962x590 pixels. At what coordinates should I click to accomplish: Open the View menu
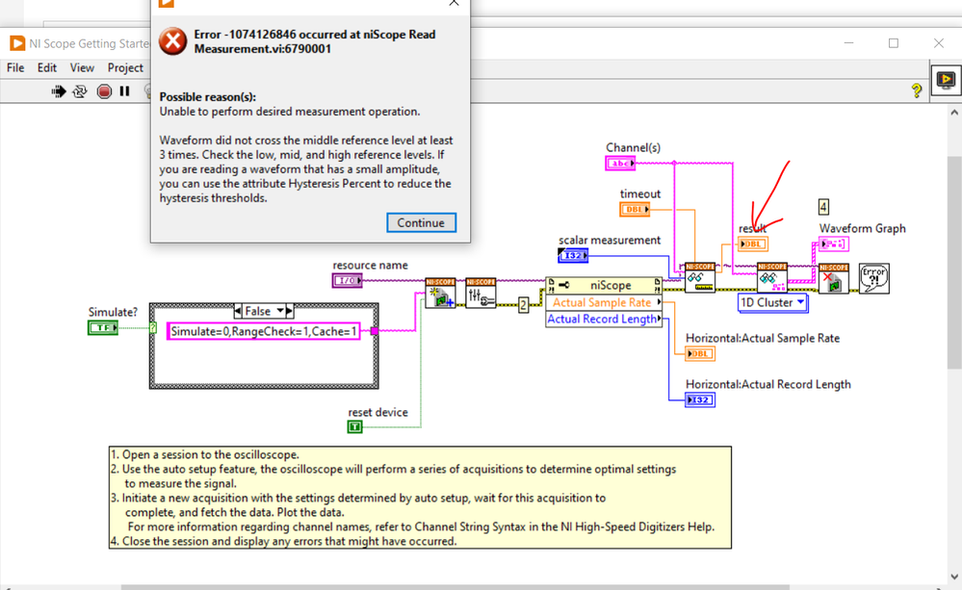[82, 68]
